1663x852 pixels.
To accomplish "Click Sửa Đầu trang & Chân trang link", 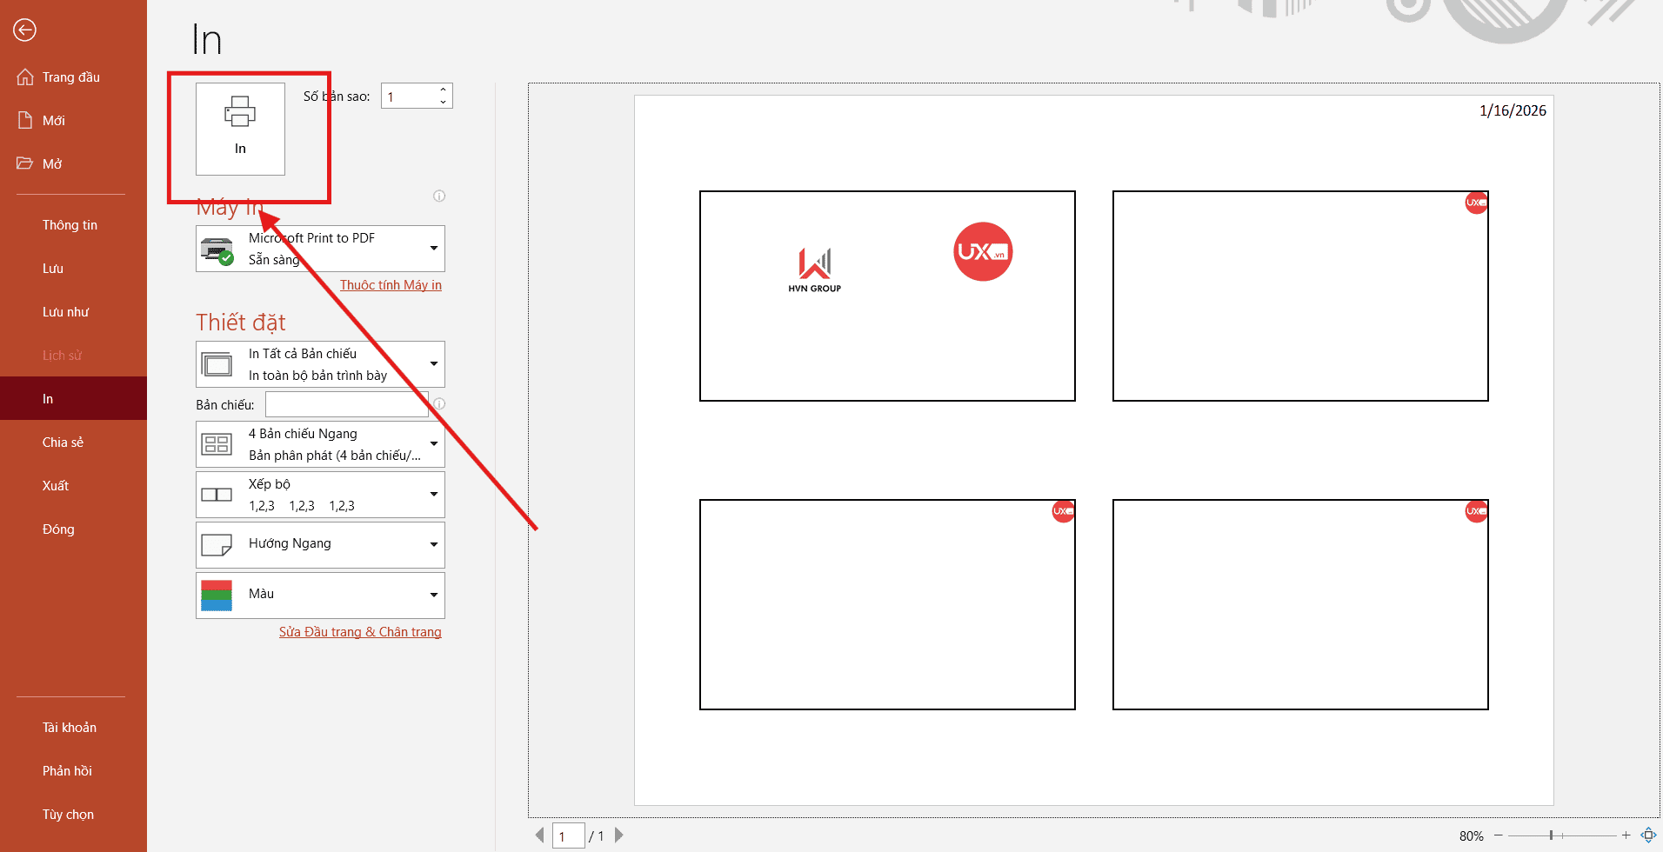I will [x=360, y=632].
